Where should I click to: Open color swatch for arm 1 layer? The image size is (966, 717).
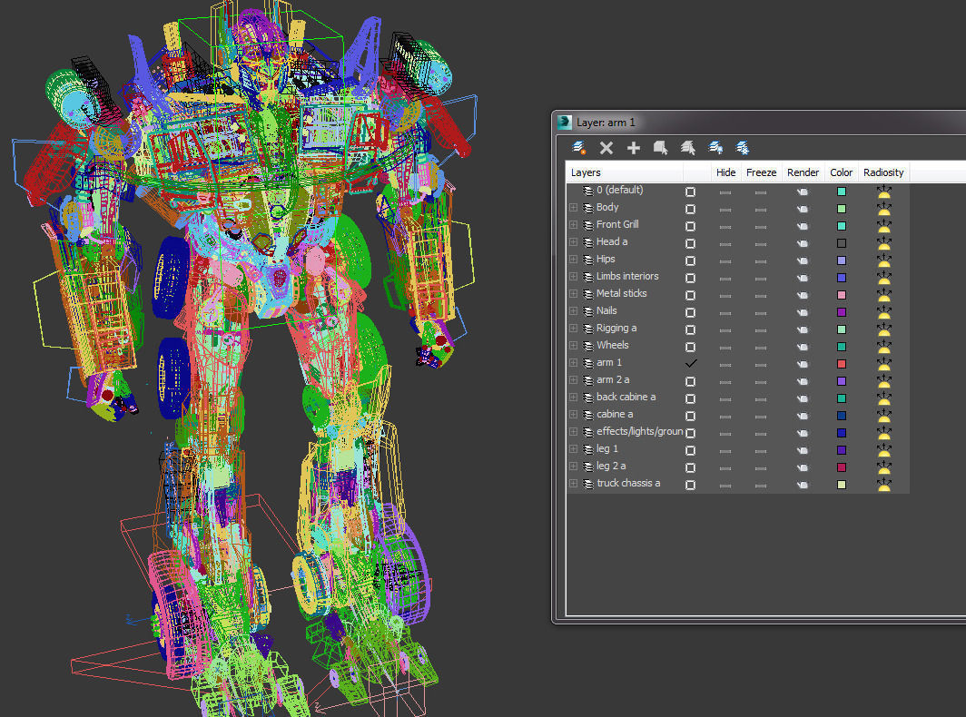point(842,364)
